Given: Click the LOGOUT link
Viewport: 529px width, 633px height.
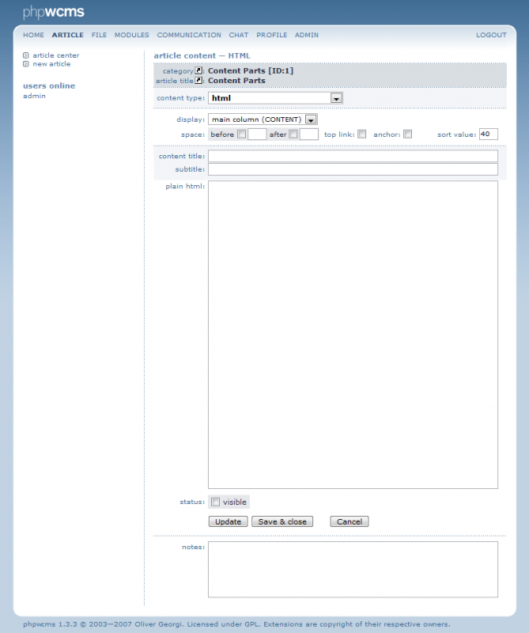Looking at the screenshot, I should click(491, 36).
